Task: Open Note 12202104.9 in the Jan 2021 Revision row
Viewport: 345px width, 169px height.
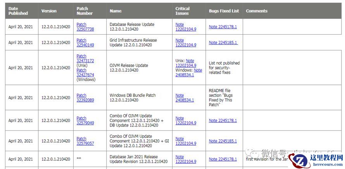Action: tap(186, 159)
